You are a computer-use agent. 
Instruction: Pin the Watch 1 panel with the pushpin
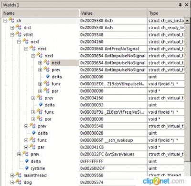coord(180,5)
